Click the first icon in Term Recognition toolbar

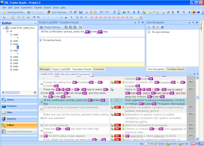[149, 27]
